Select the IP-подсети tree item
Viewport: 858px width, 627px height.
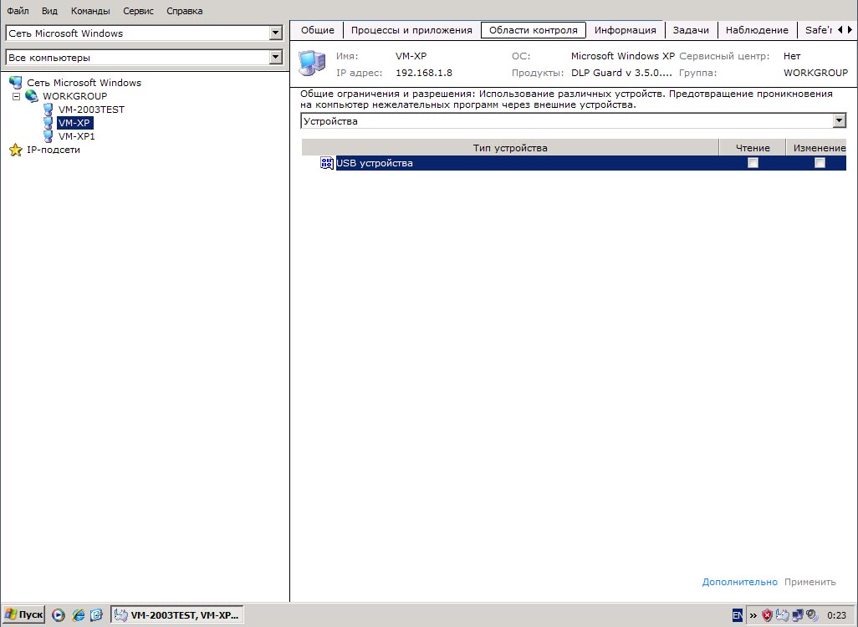tap(53, 150)
